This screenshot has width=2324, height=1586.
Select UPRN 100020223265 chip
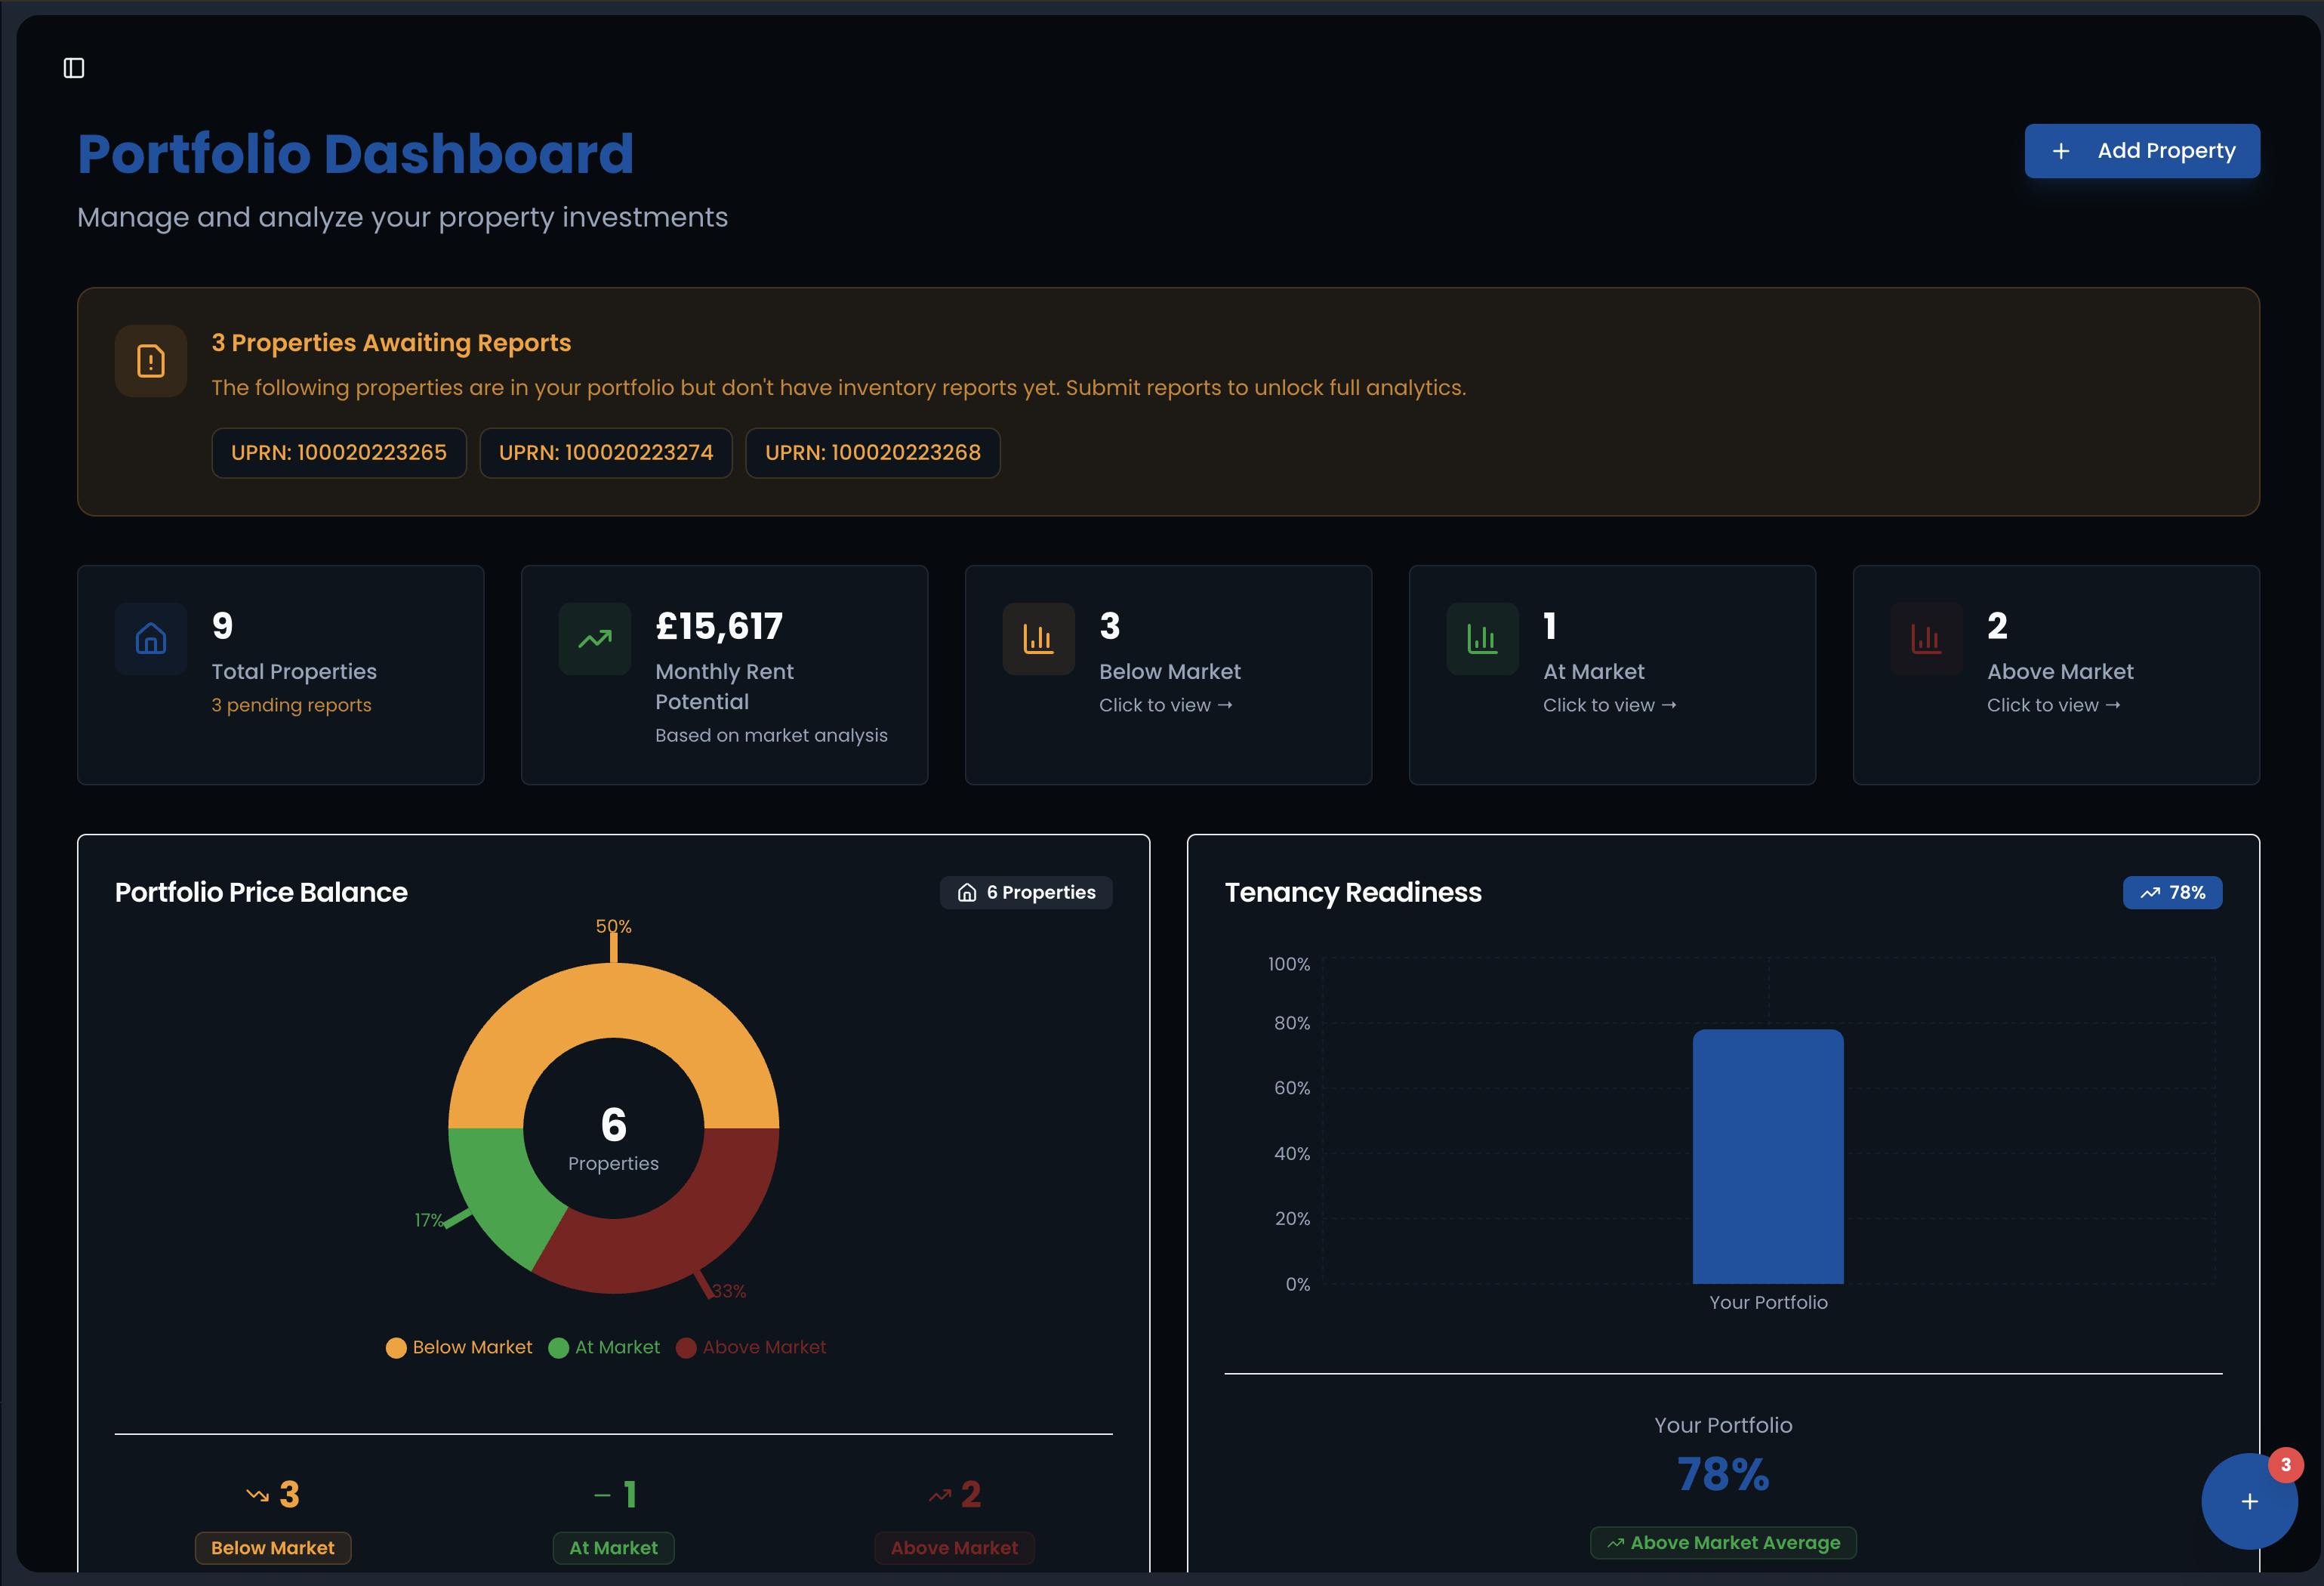(x=339, y=452)
